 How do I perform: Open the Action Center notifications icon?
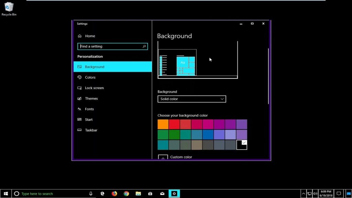pos(339,194)
